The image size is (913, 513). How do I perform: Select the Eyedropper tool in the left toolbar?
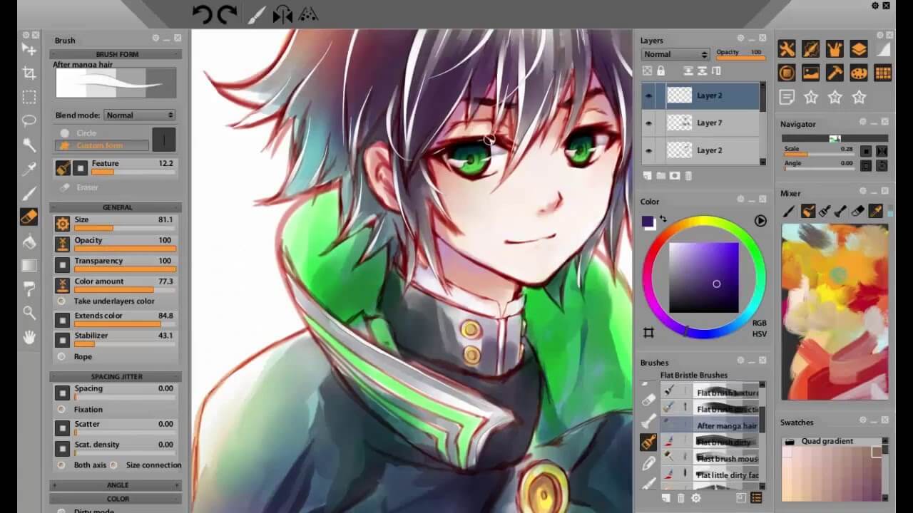point(29,171)
